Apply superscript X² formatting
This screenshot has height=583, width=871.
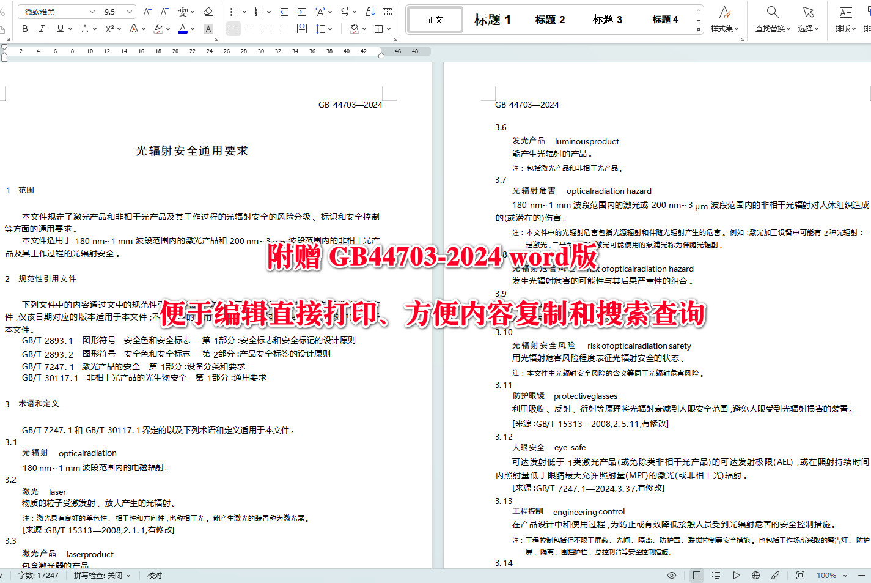[109, 29]
